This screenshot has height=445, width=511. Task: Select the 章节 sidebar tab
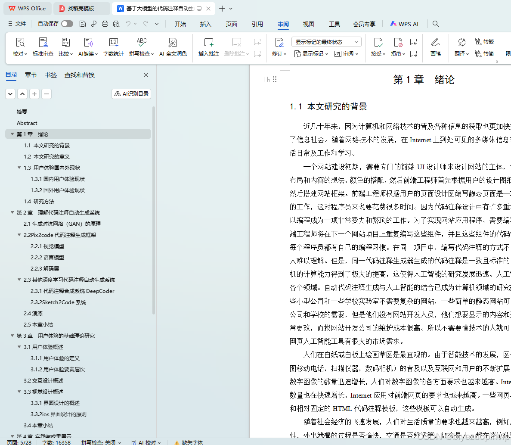point(31,75)
